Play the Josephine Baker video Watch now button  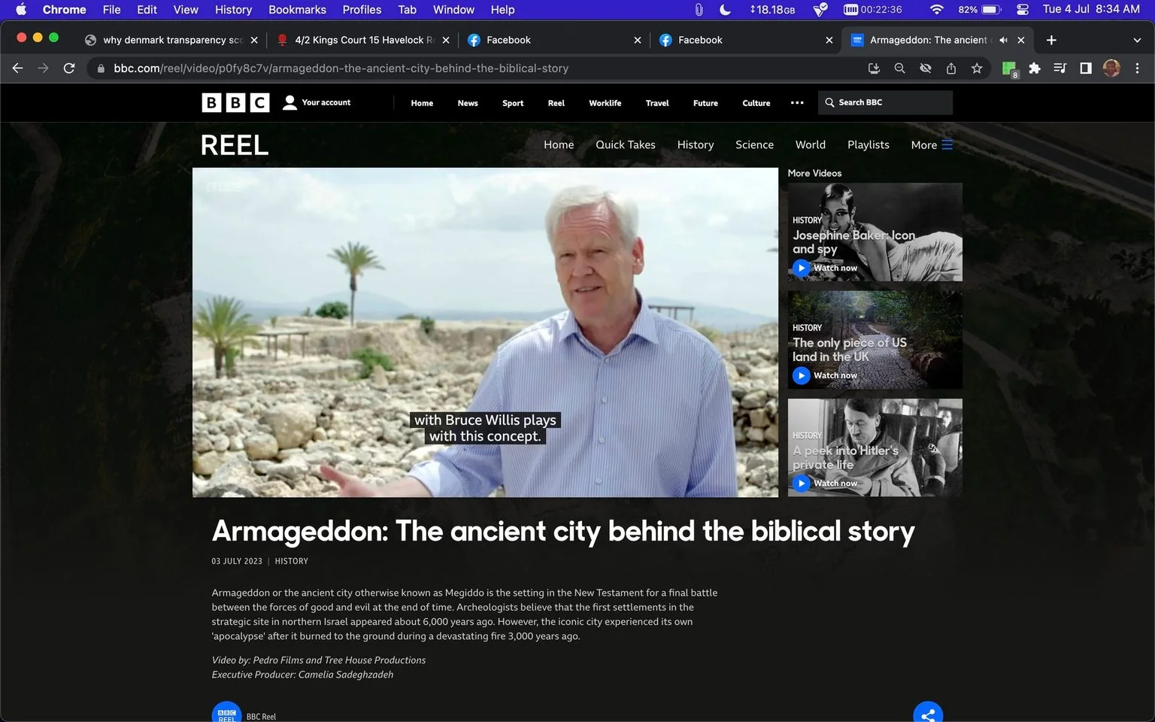(825, 268)
